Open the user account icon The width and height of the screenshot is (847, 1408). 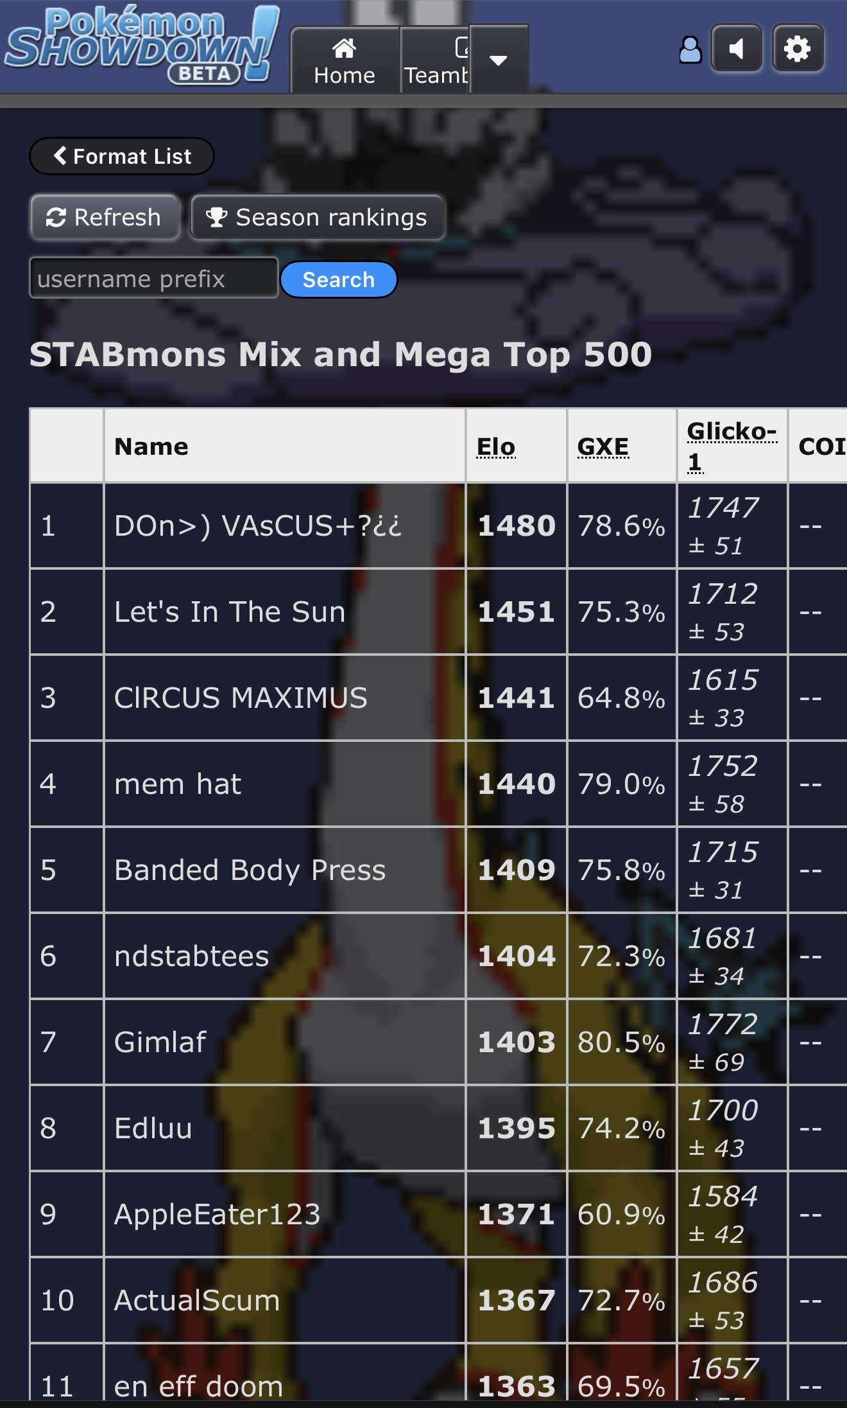click(690, 49)
